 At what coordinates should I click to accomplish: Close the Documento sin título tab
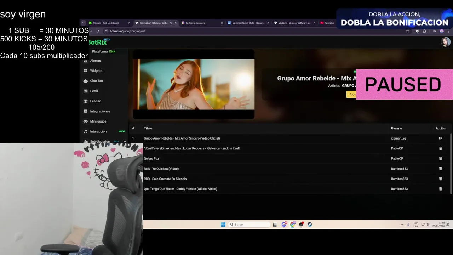point(268,23)
